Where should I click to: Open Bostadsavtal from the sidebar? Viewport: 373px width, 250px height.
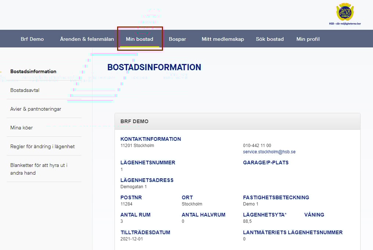[x=25, y=90]
